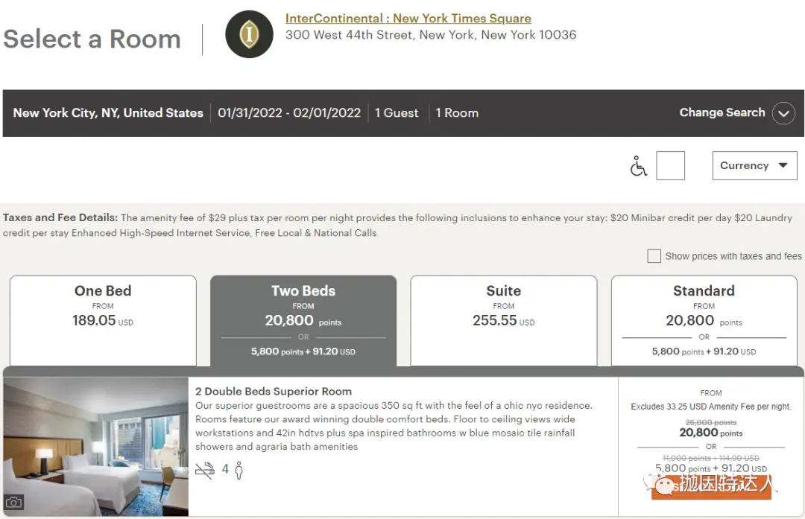
Task: Open the Standard rate tab
Action: 704,320
